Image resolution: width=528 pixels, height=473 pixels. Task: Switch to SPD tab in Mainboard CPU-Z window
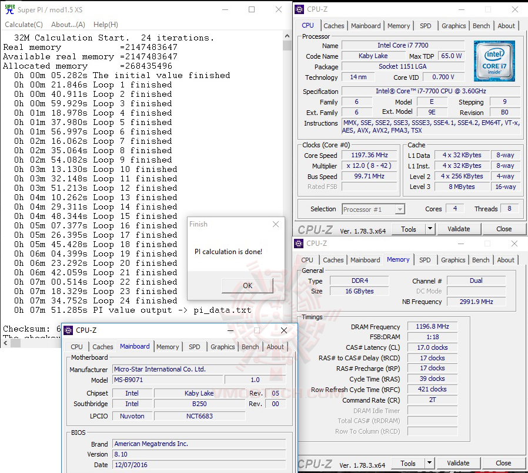coord(194,347)
